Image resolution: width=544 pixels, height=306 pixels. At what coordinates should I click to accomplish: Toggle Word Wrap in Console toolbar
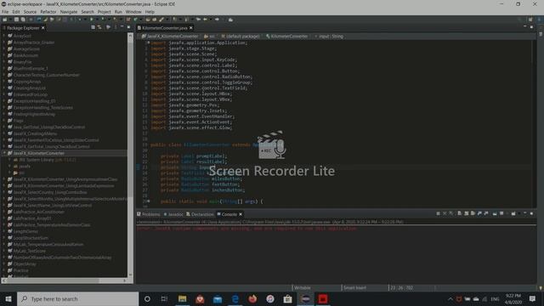click(x=473, y=213)
